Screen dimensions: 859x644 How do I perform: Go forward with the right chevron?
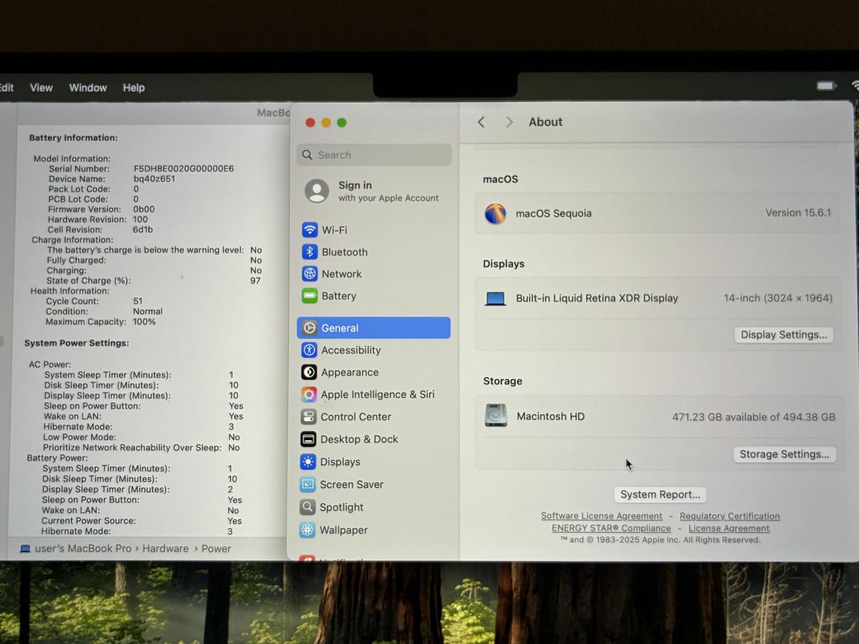pyautogui.click(x=509, y=122)
